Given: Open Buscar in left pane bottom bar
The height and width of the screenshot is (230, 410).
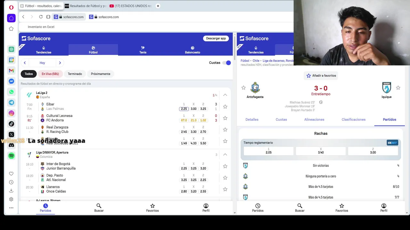Looking at the screenshot, I should click(99, 208).
